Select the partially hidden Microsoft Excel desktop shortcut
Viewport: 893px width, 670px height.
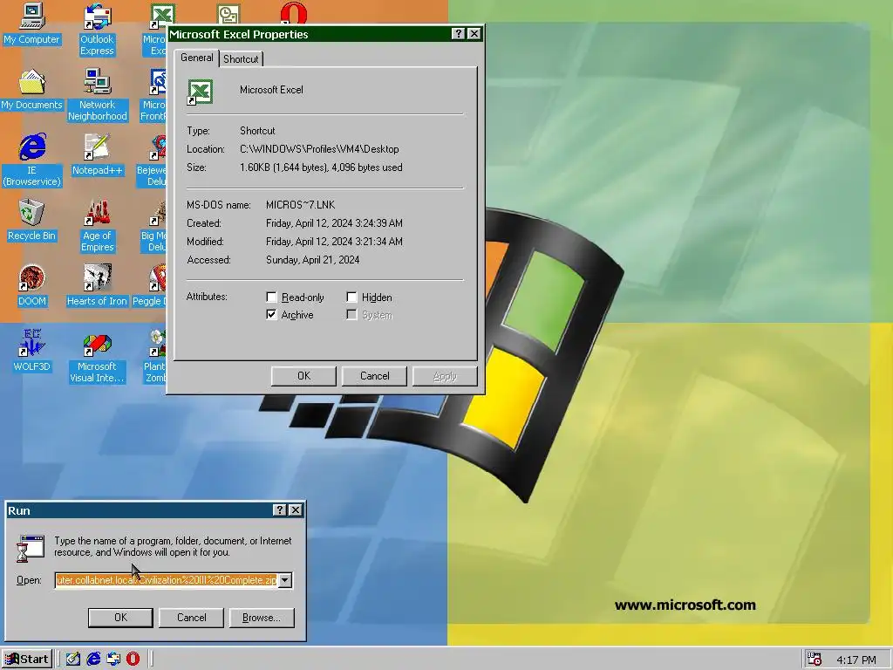coord(161,16)
